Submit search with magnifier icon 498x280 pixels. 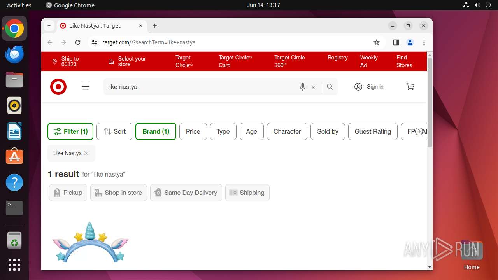pyautogui.click(x=330, y=87)
